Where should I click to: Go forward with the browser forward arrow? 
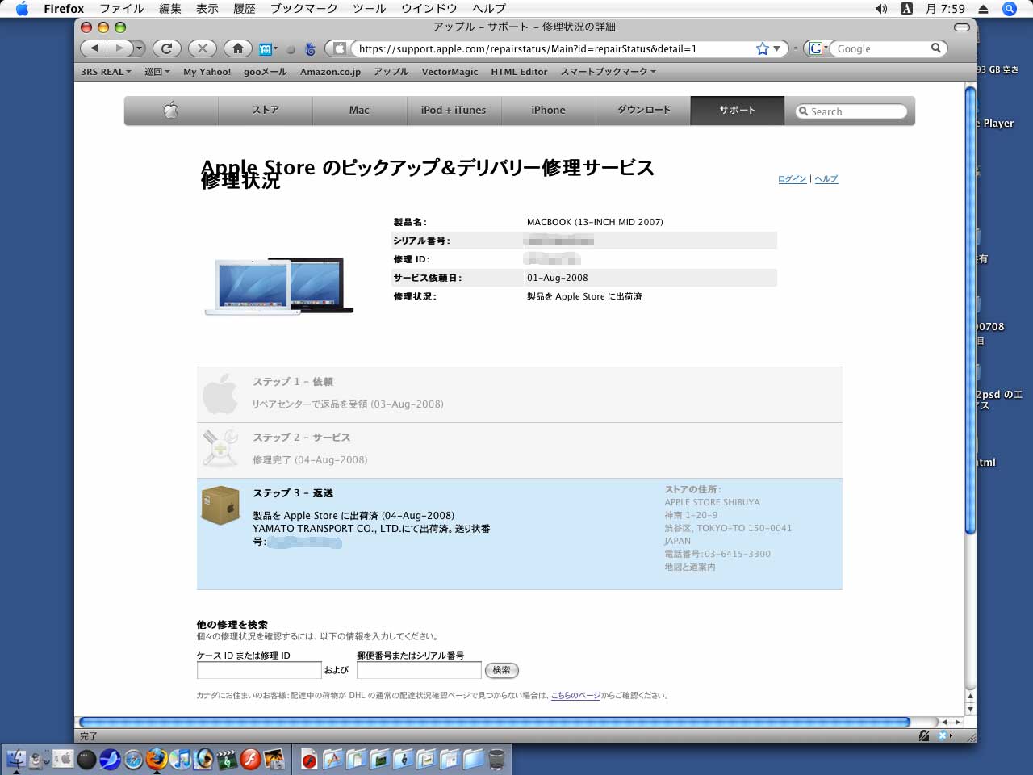(119, 48)
